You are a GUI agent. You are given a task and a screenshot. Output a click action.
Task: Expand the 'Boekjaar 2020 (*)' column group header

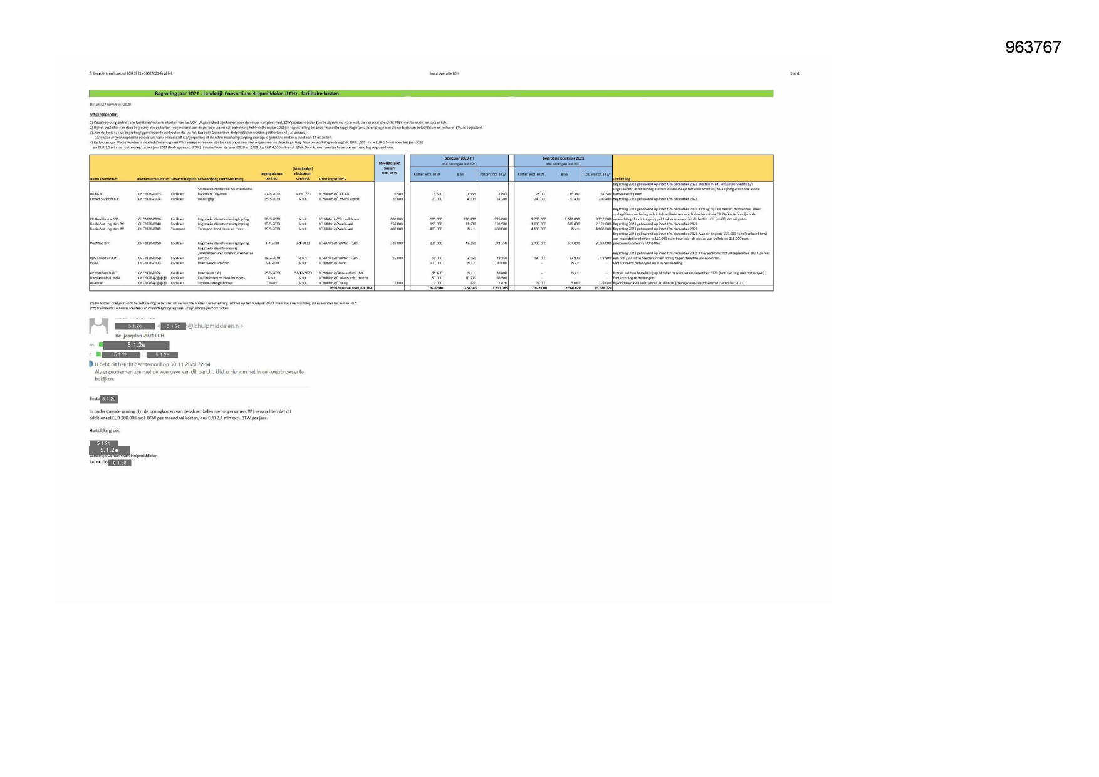461,157
